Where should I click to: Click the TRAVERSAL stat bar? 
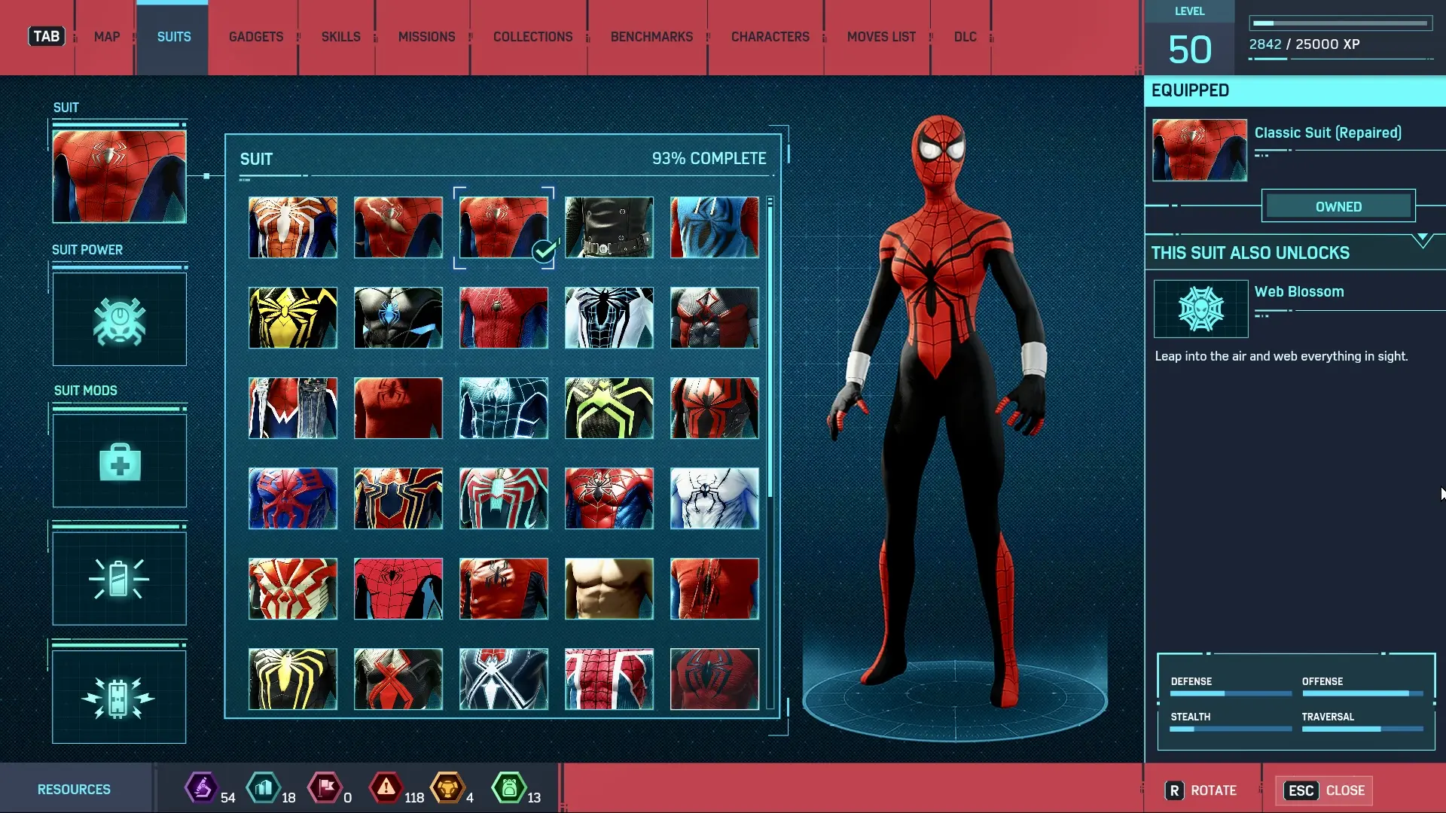tap(1362, 729)
